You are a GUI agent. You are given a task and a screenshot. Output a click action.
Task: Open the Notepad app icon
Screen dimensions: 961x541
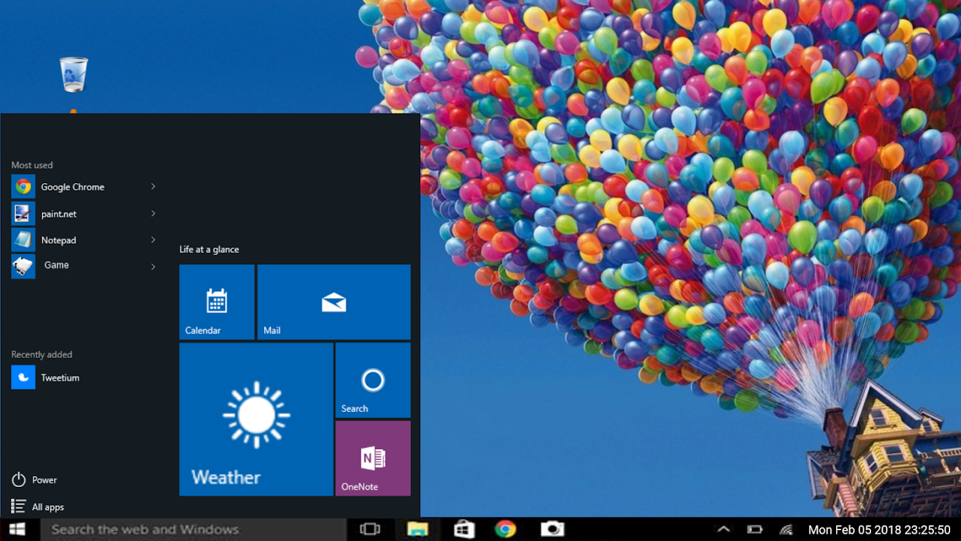click(x=23, y=240)
